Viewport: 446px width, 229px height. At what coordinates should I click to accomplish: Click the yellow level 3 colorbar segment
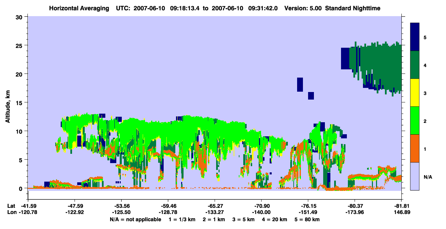[415, 93]
